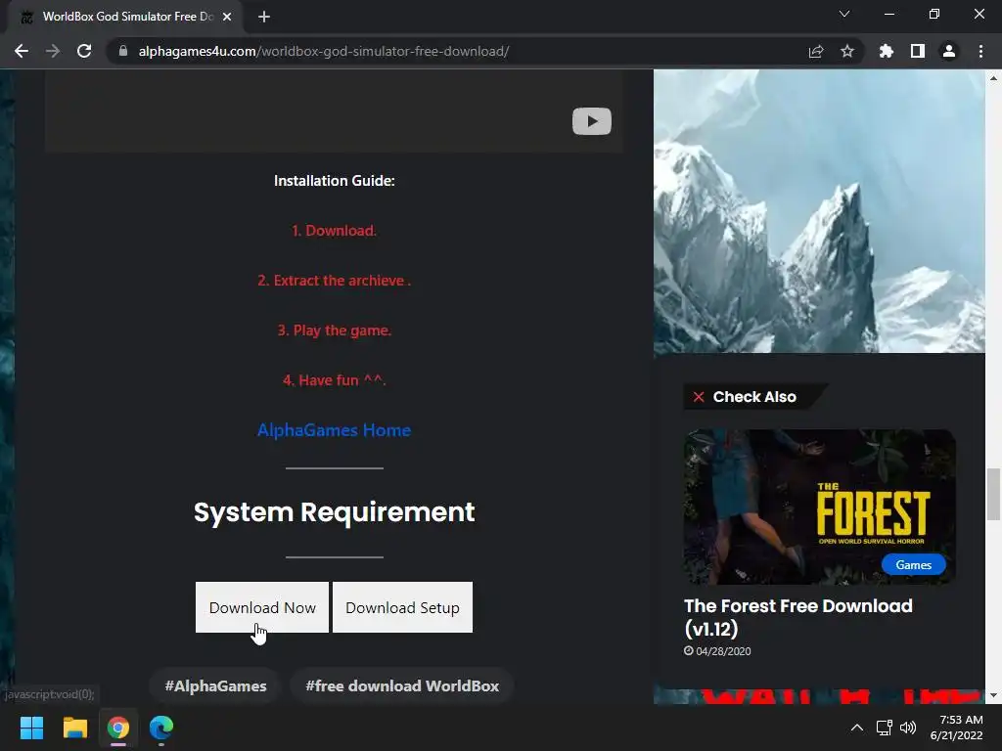Open the #free download WorldBox tag
Screen dimensions: 1002x751
coord(402,685)
